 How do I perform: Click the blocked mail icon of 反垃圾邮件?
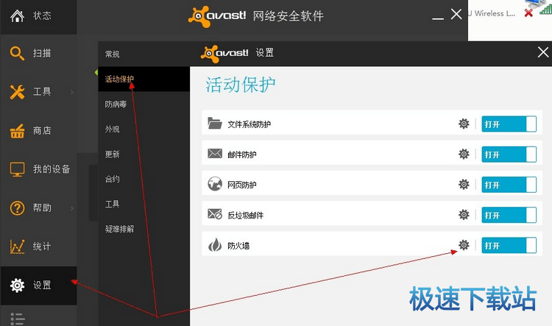pyautogui.click(x=215, y=214)
